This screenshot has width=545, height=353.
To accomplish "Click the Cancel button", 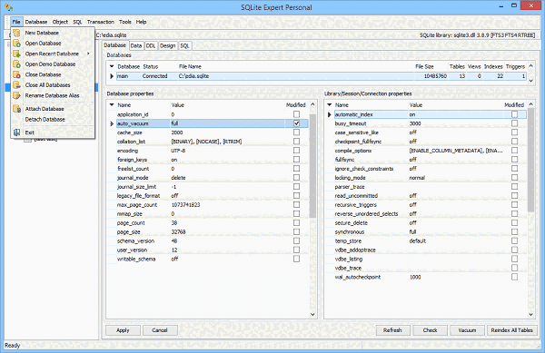I will (160, 330).
